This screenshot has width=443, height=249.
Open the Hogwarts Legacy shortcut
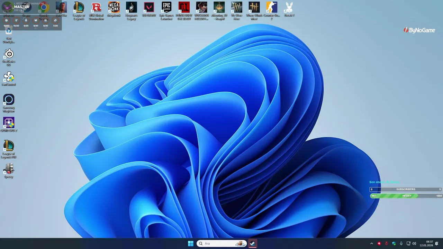click(x=132, y=11)
